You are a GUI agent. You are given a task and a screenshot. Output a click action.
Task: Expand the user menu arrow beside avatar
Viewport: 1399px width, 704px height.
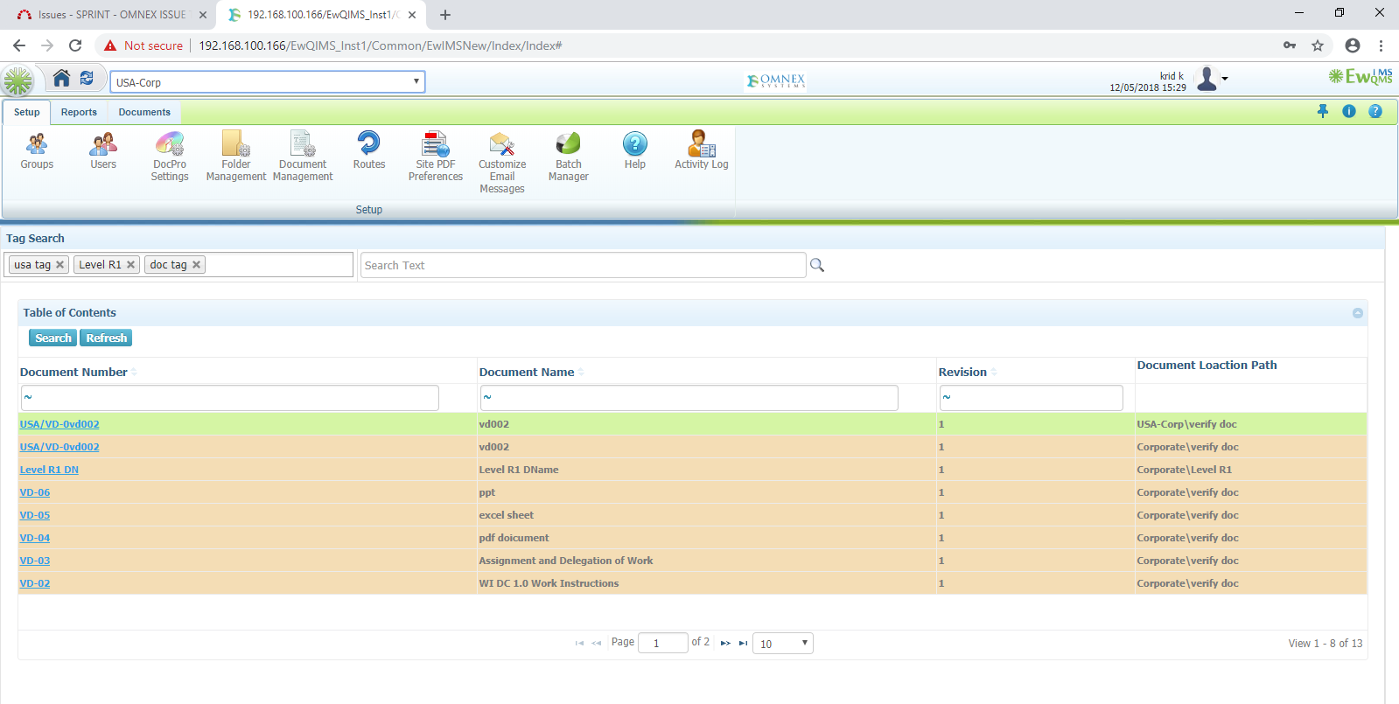1225,79
